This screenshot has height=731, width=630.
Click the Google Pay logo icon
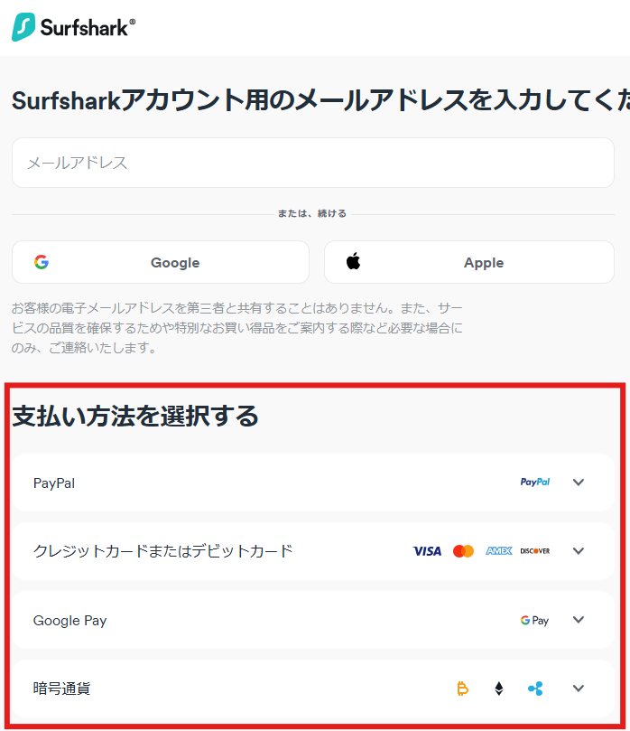534,621
